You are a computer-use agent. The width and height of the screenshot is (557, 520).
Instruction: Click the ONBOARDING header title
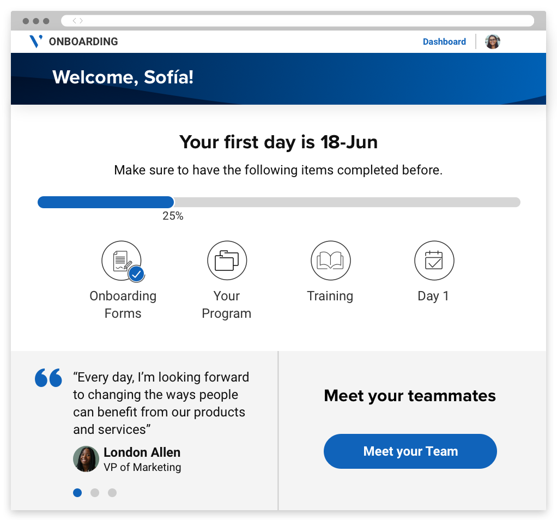point(83,41)
